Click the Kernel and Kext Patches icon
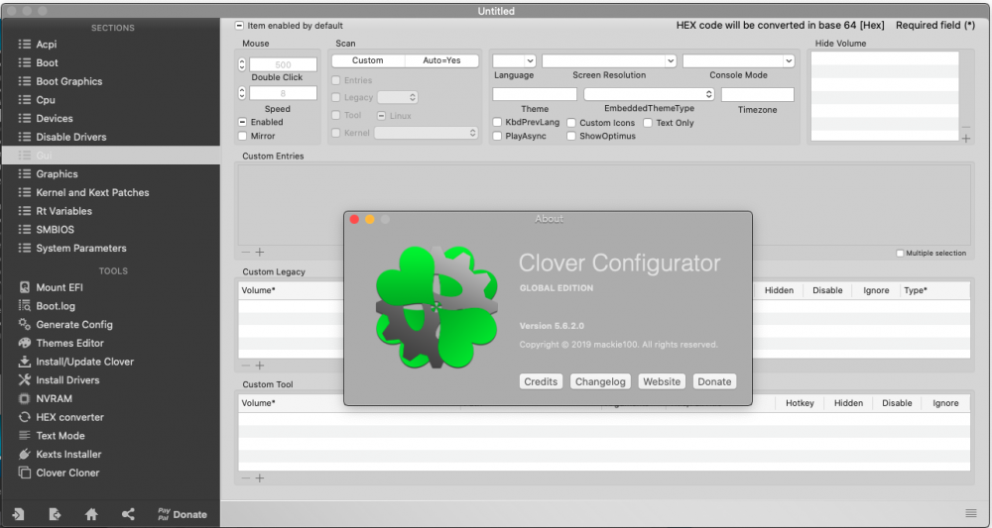Viewport: 992px width, 528px height. click(x=25, y=192)
